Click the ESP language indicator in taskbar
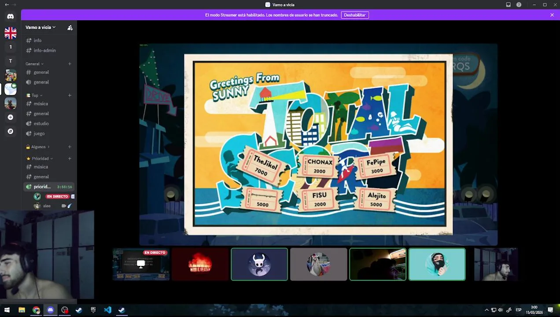The height and width of the screenshot is (317, 560). 519,310
